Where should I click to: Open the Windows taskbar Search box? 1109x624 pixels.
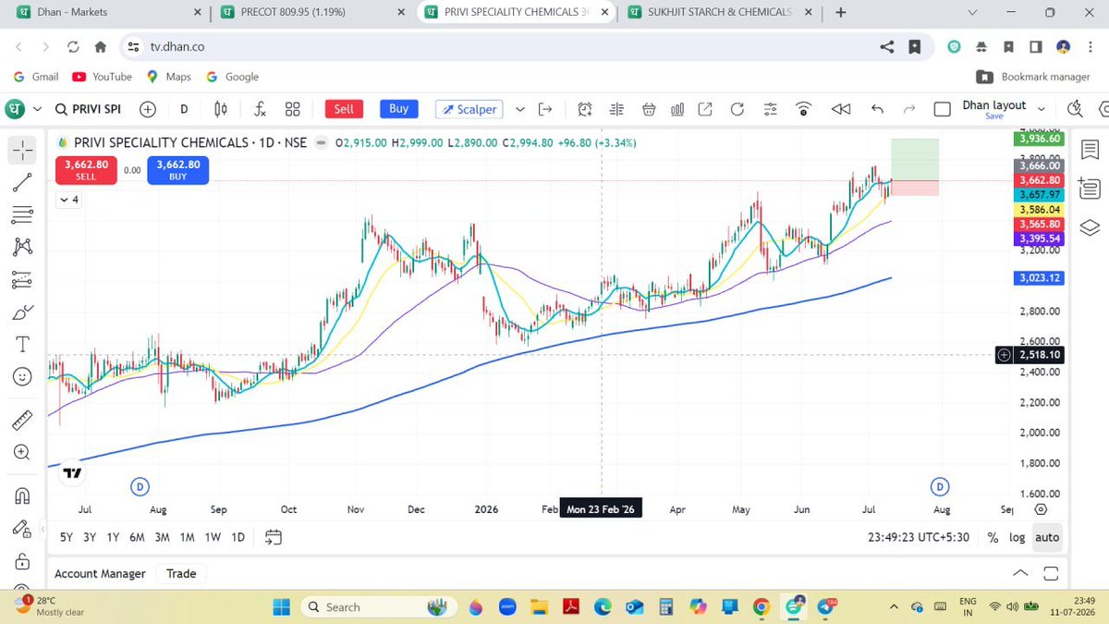point(379,607)
